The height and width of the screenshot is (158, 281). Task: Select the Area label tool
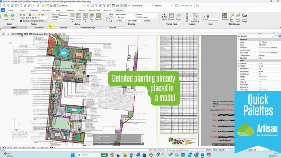(72, 17)
